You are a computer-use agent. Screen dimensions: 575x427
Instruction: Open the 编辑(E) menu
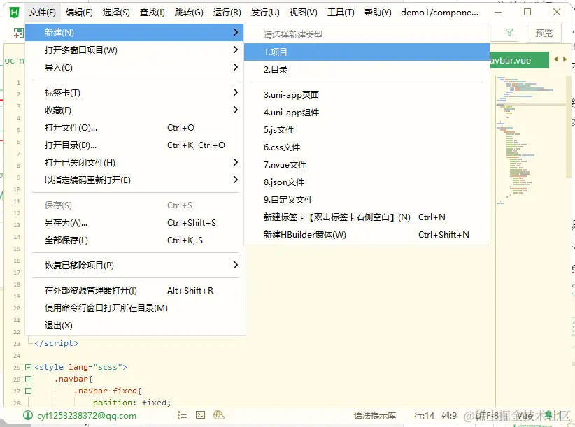click(79, 13)
